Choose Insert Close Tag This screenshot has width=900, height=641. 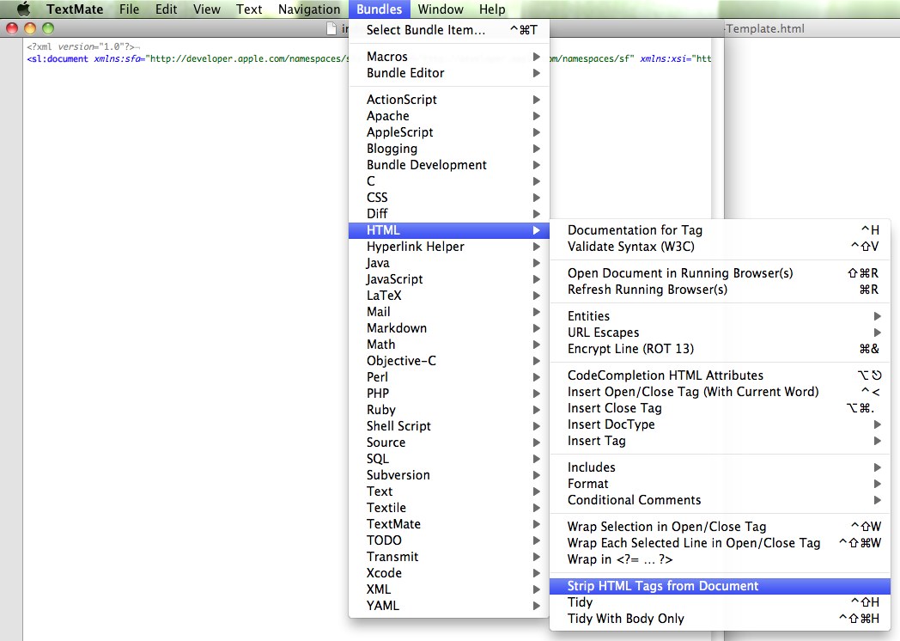tap(720, 408)
